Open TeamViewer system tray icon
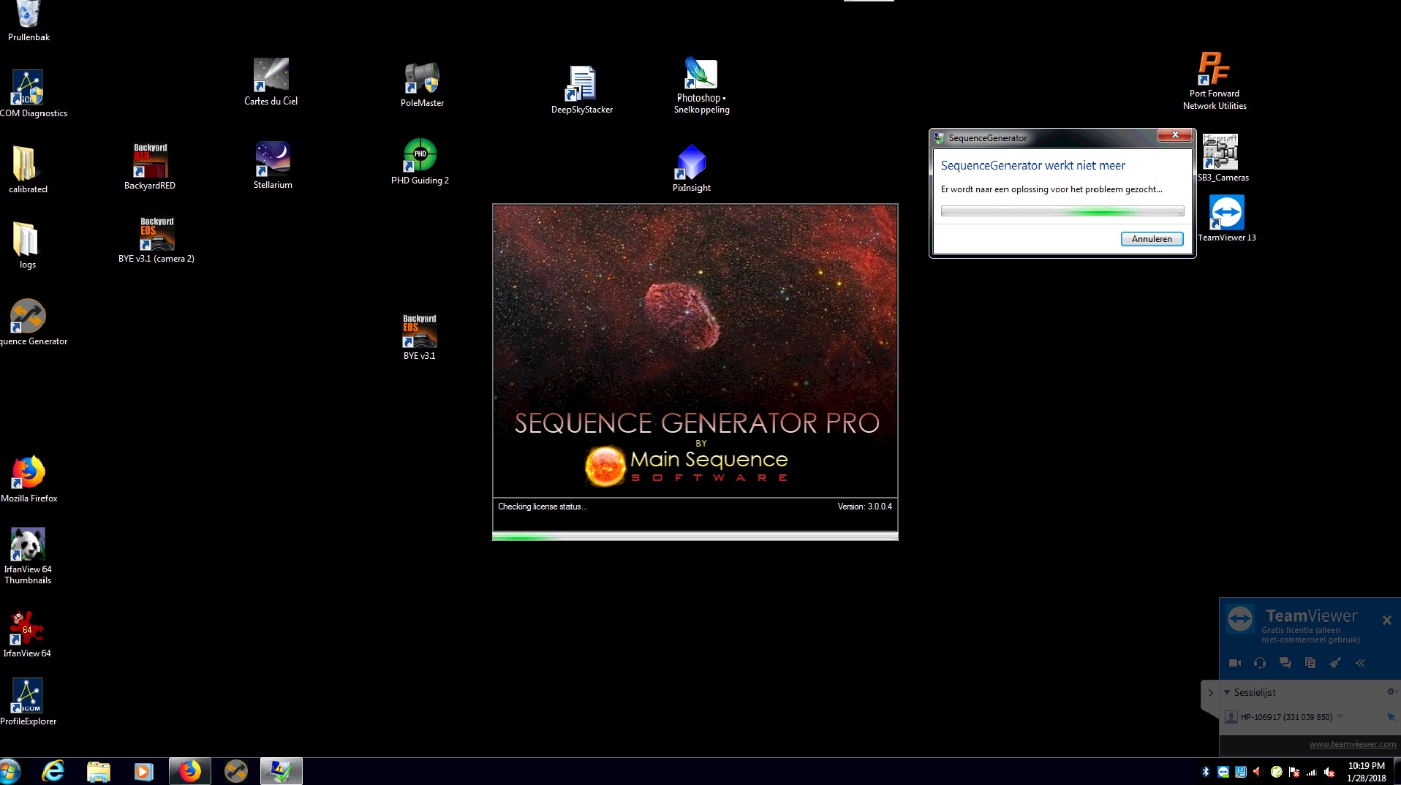The width and height of the screenshot is (1401, 785). pyautogui.click(x=1223, y=772)
